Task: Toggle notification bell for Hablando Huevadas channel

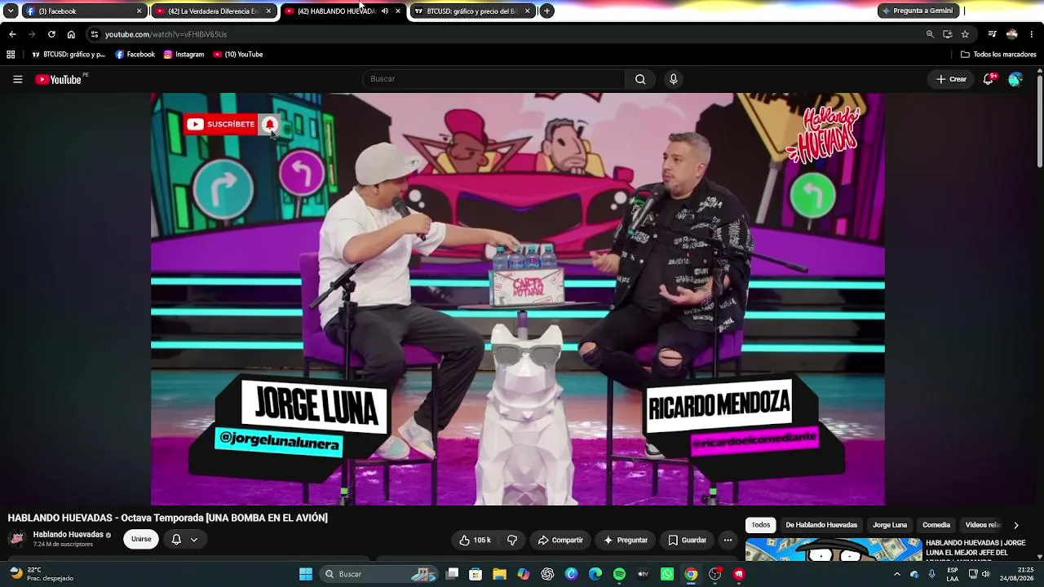Action: pos(176,540)
